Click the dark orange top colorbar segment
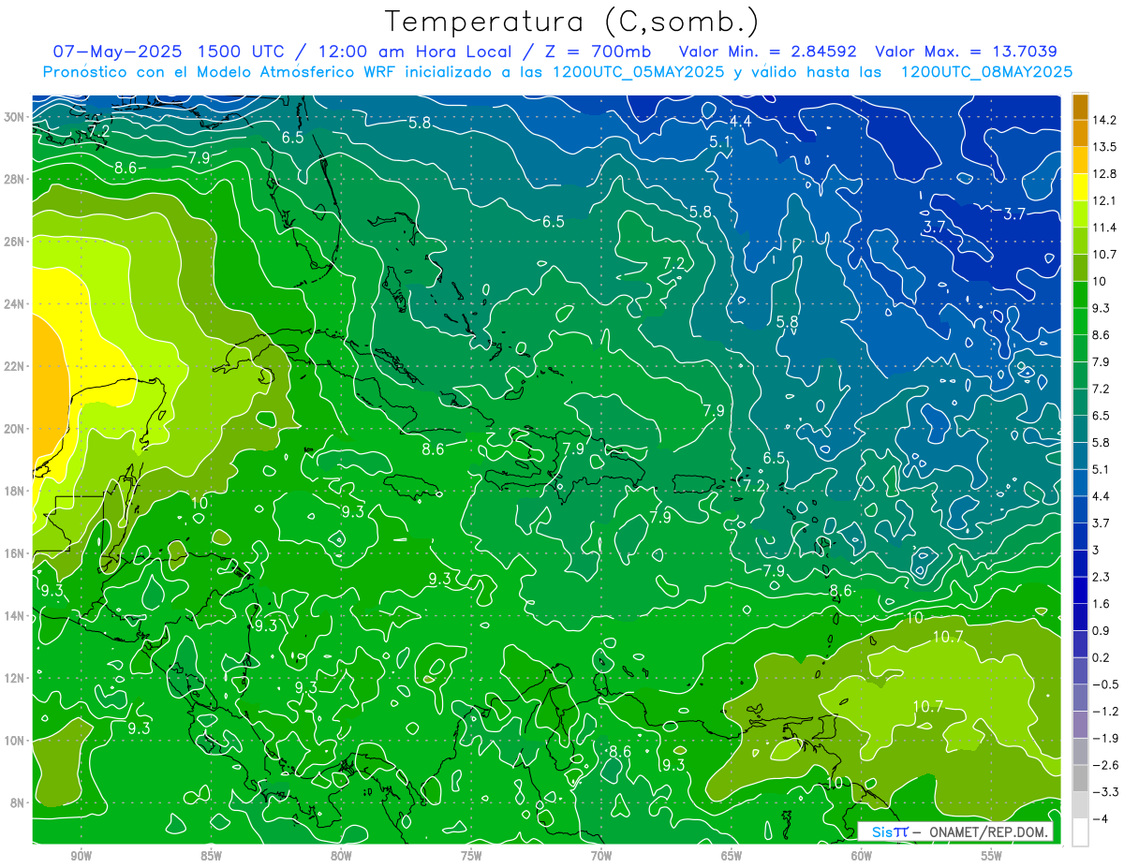 pyautogui.click(x=1080, y=107)
